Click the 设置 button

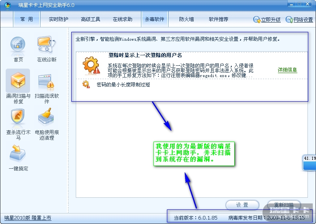click(242, 205)
